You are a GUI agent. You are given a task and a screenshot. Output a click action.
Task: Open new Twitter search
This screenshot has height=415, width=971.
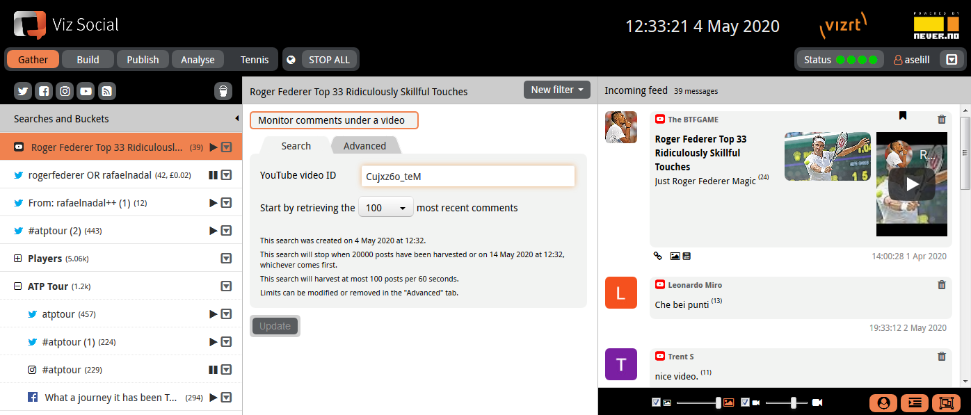(23, 91)
